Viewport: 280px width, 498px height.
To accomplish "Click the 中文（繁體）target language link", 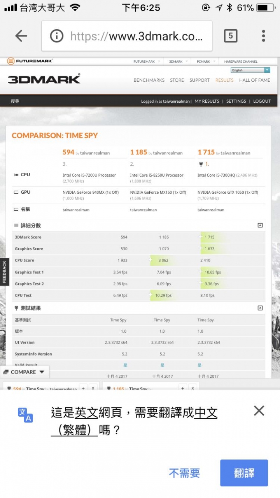I will point(134,421).
